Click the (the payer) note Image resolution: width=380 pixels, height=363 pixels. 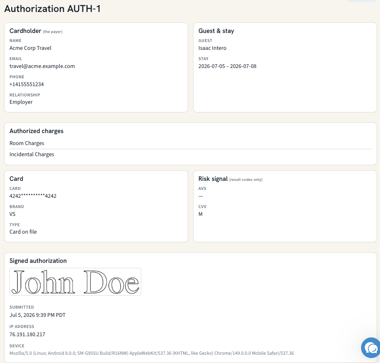[53, 32]
